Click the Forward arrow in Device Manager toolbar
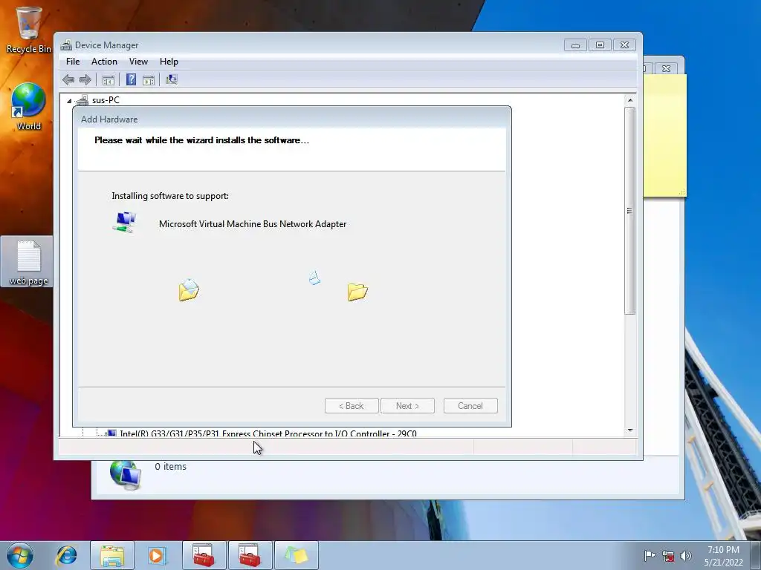Screen dimensions: 761x570 coord(85,80)
